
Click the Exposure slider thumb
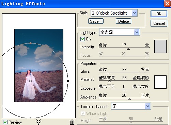click(x=124, y=90)
